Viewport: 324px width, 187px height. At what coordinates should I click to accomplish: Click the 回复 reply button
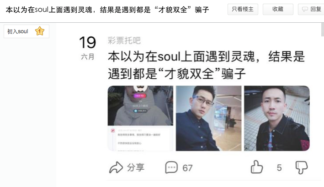(x=311, y=9)
